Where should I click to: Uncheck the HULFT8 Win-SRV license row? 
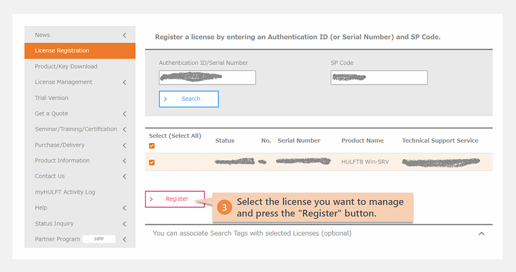[152, 163]
